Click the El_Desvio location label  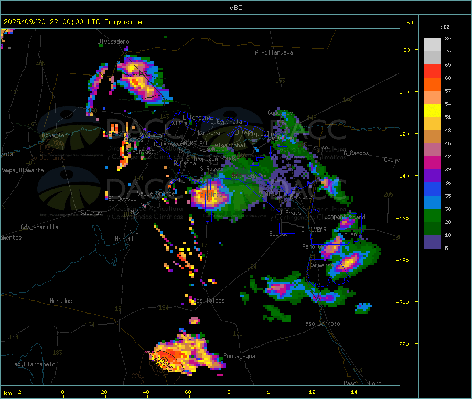pyautogui.click(x=123, y=199)
